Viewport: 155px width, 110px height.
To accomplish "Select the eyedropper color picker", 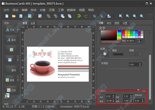I will 139,41.
